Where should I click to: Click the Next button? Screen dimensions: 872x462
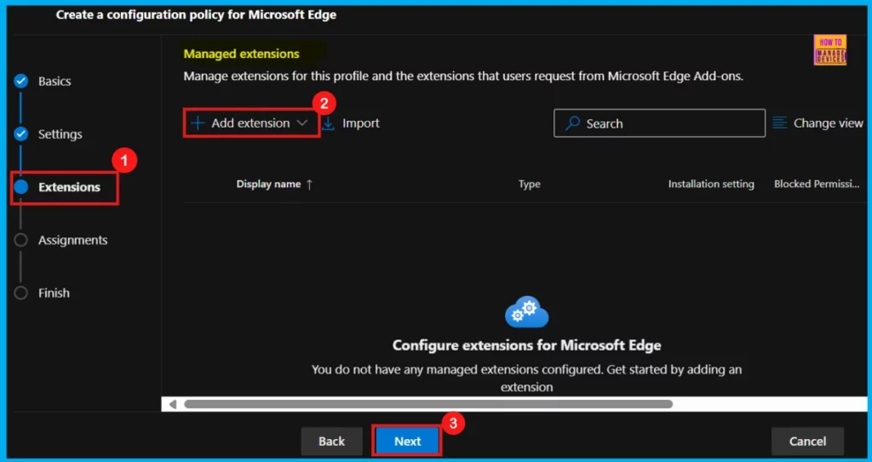pyautogui.click(x=408, y=442)
